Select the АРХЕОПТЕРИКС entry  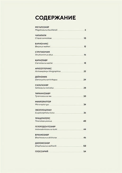click(x=43, y=69)
